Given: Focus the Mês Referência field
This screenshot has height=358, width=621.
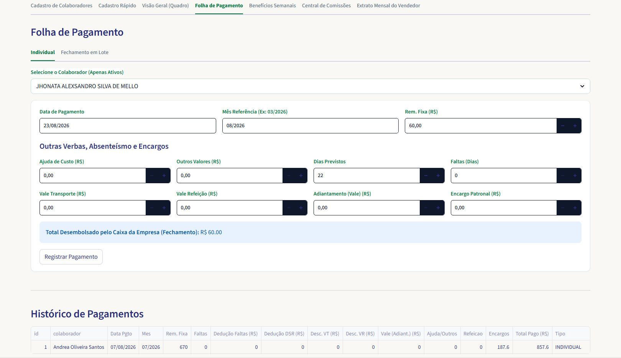Looking at the screenshot, I should point(310,126).
